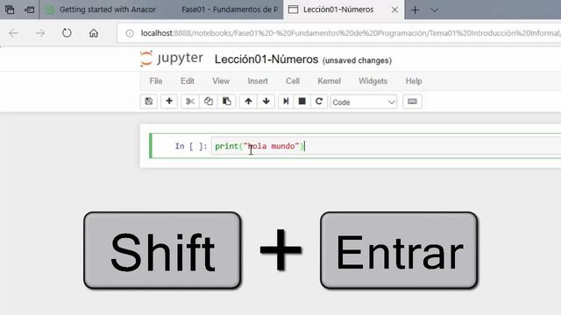Click inside the print("hola mundo") code cell
The width and height of the screenshot is (561, 315).
[387, 146]
